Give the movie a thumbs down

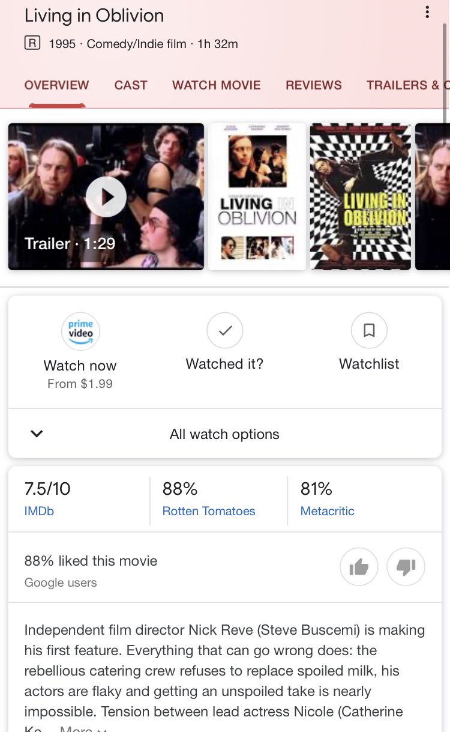(x=406, y=566)
